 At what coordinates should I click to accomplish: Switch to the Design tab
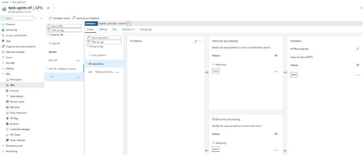pyautogui.click(x=90, y=29)
